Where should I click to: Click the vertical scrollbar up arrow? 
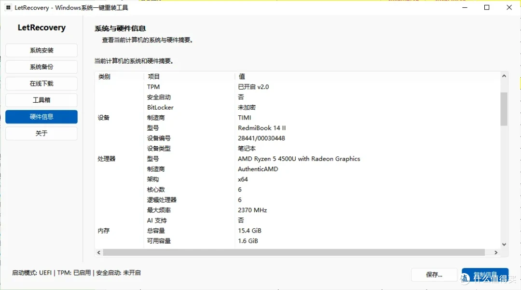504,76
